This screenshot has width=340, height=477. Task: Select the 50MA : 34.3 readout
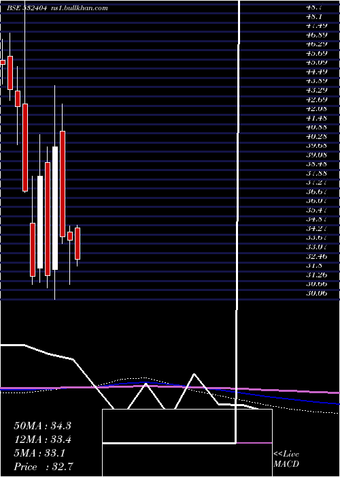coord(42,426)
